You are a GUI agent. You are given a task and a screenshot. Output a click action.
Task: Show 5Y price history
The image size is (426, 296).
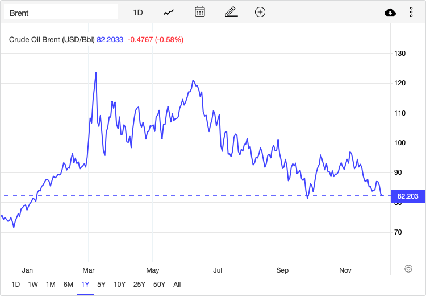point(101,285)
